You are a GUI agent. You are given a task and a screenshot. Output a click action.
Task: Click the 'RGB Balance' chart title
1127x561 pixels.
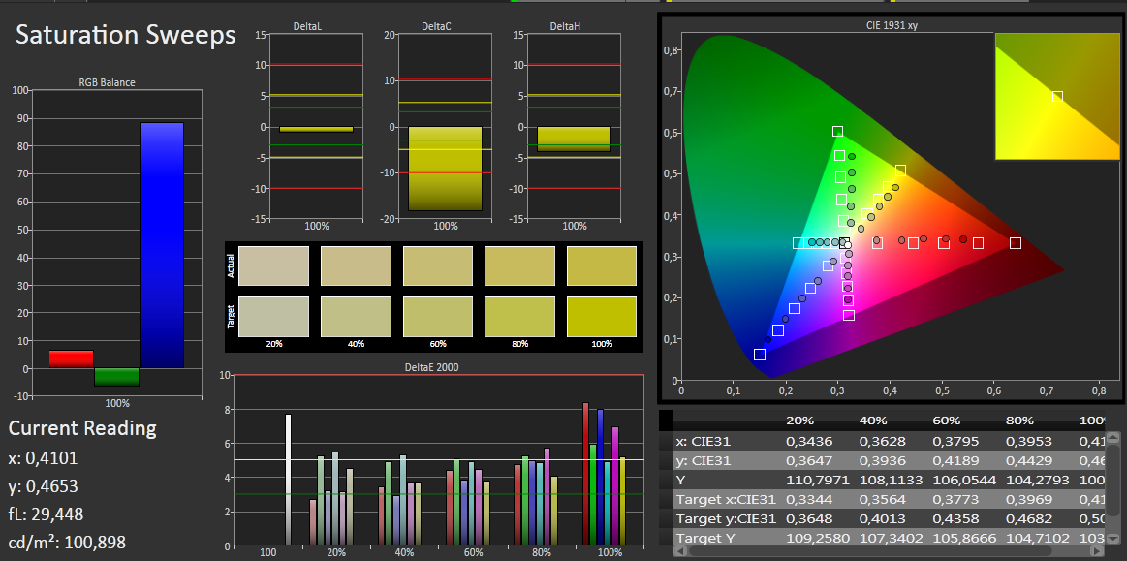[x=108, y=82]
